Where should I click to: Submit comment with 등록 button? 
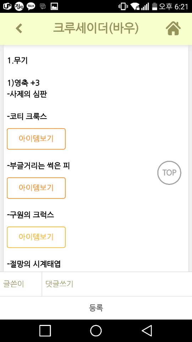point(96,308)
